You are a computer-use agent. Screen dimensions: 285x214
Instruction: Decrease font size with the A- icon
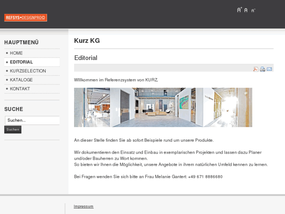click(x=253, y=10)
